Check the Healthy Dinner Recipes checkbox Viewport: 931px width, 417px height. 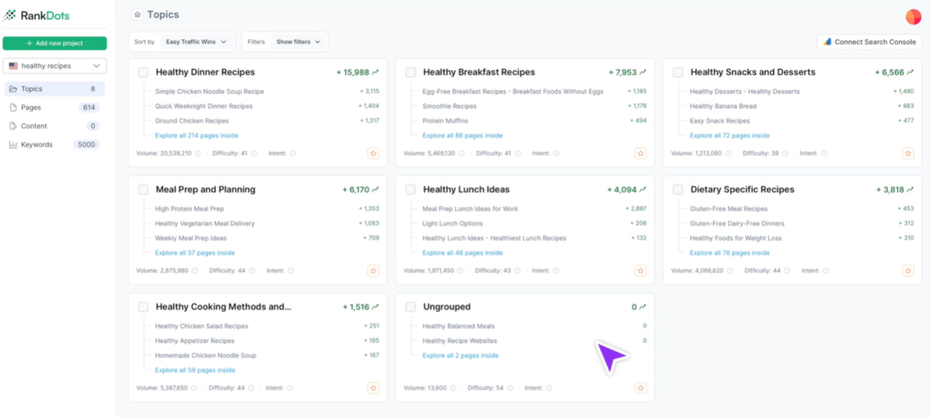pos(143,72)
